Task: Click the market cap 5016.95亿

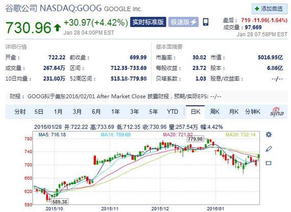Action: (271, 58)
